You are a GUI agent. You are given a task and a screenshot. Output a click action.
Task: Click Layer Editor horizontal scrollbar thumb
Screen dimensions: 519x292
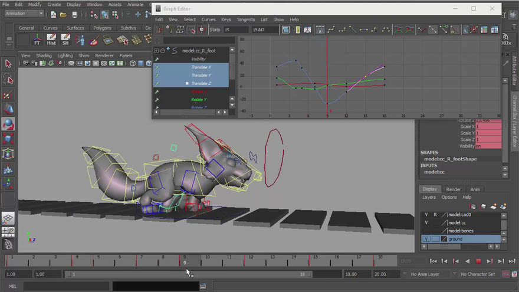(444, 247)
